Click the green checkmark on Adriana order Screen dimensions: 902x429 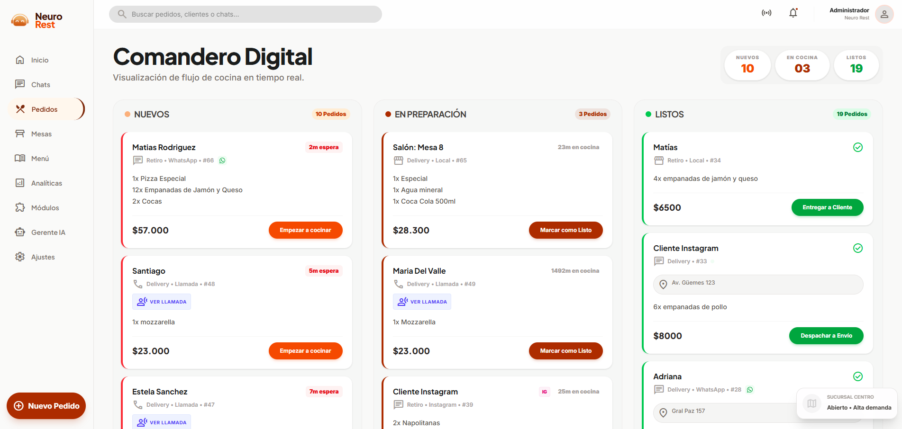857,376
